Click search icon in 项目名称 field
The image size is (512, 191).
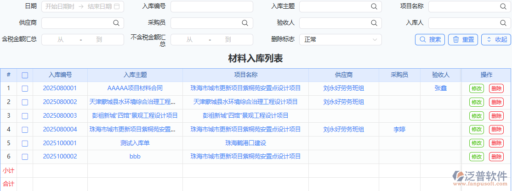click(x=503, y=6)
